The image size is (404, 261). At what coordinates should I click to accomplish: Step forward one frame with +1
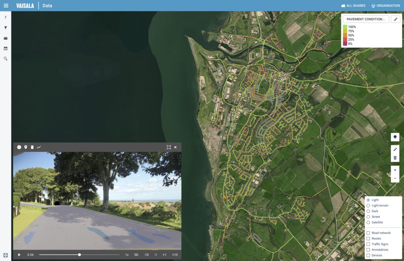pos(165,255)
